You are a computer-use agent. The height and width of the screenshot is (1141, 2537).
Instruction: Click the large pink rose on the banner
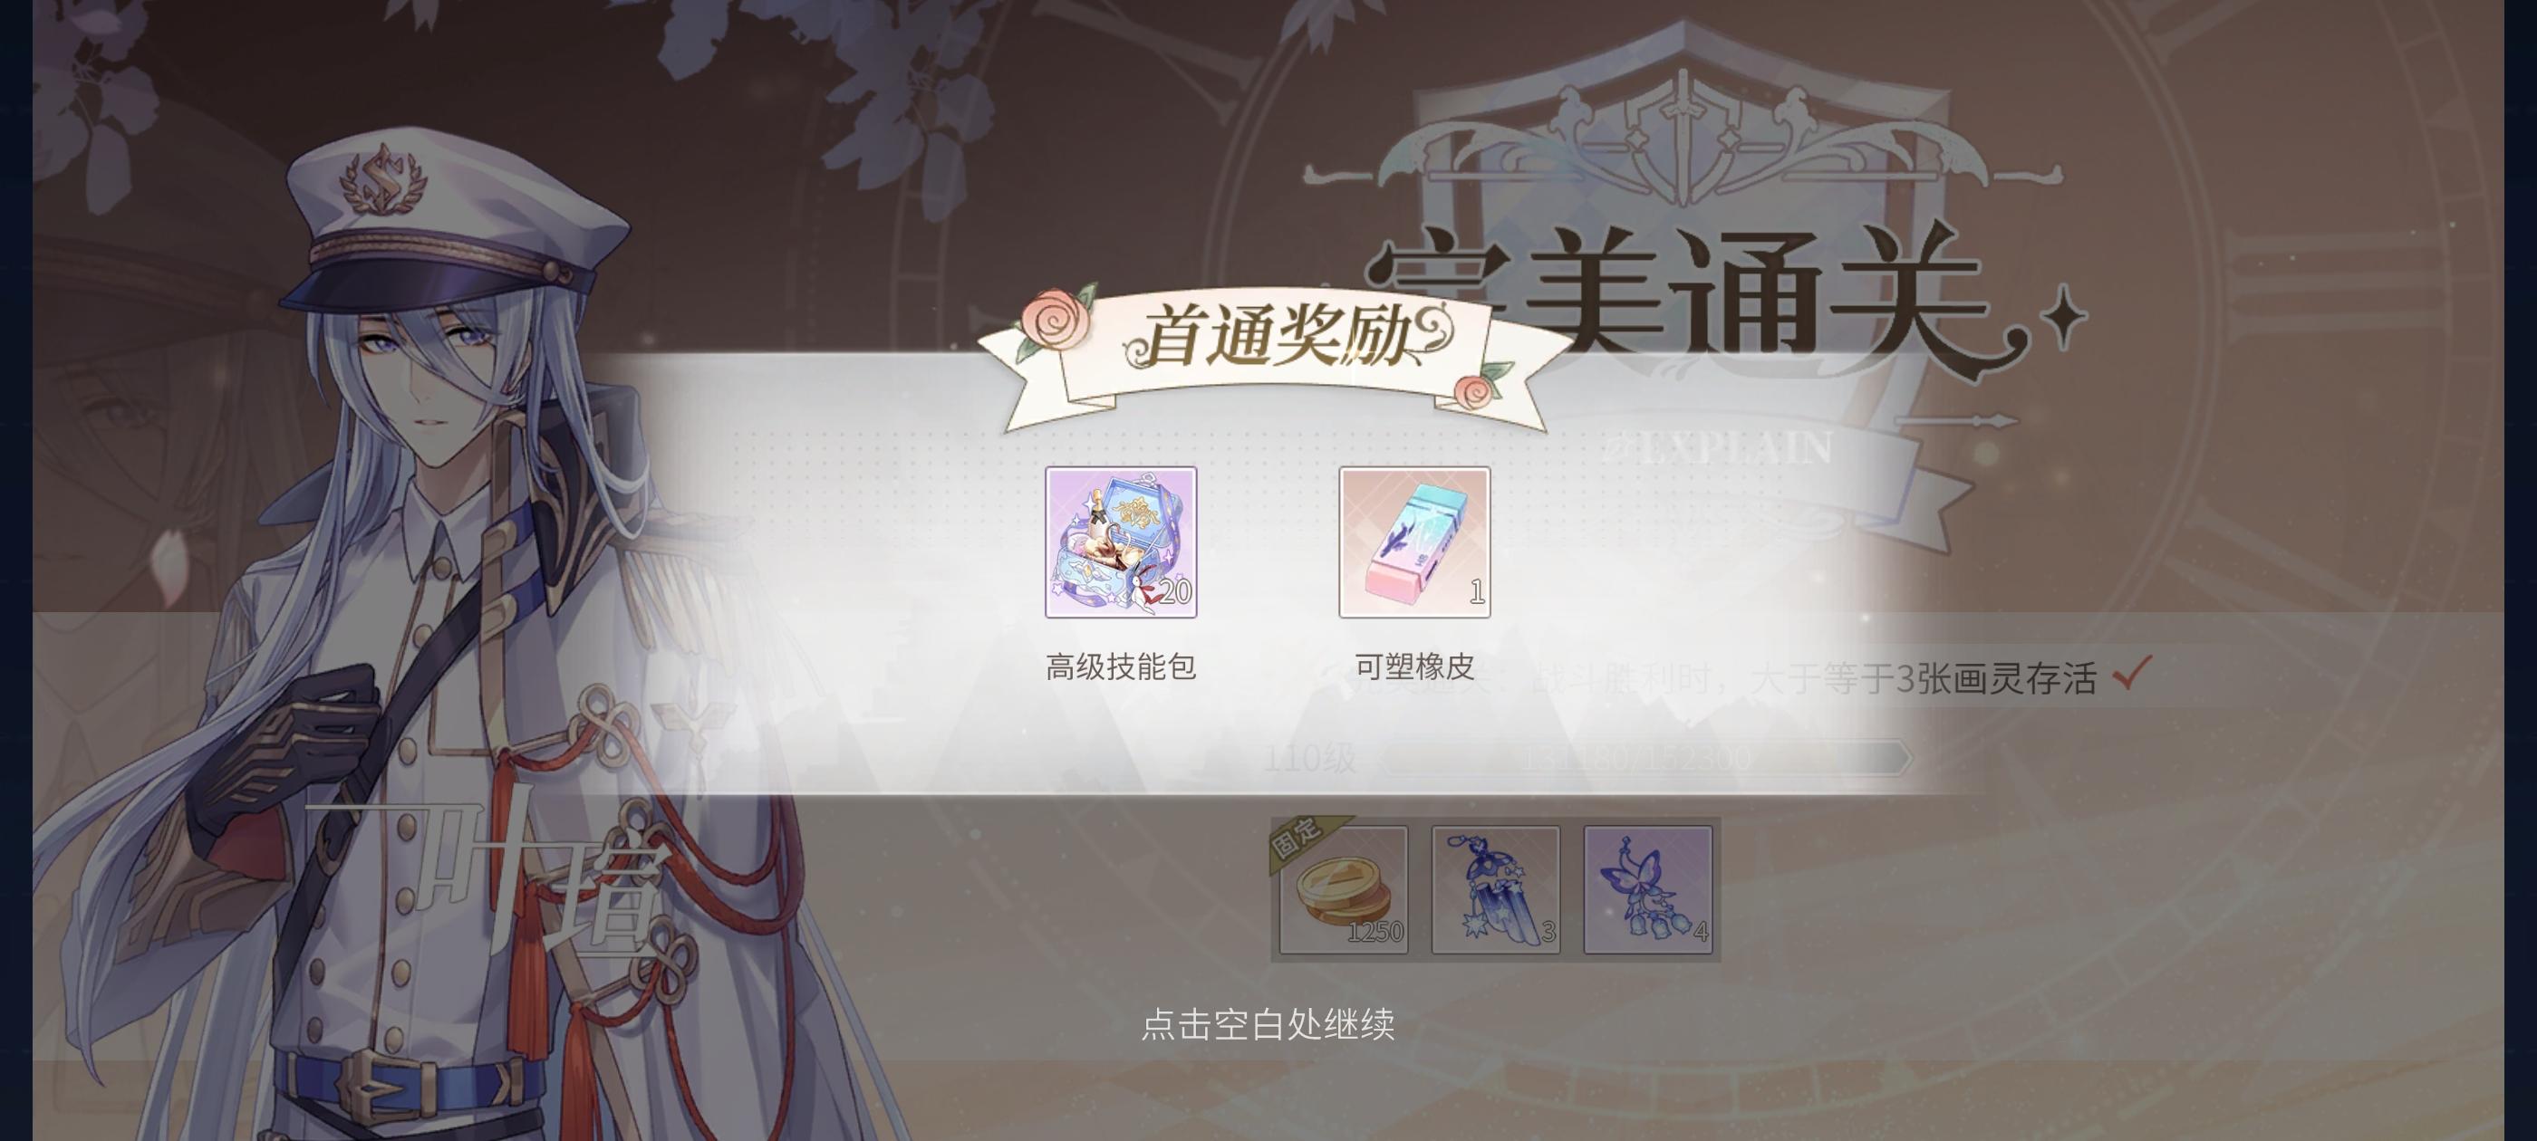click(1056, 318)
